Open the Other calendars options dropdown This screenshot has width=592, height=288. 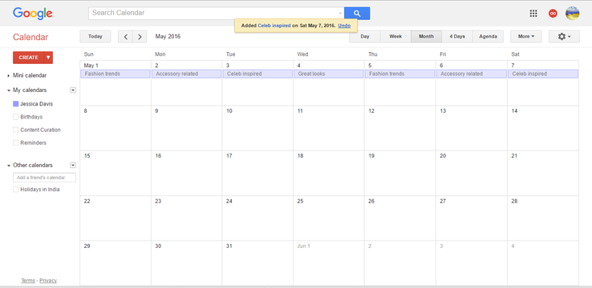pos(73,165)
